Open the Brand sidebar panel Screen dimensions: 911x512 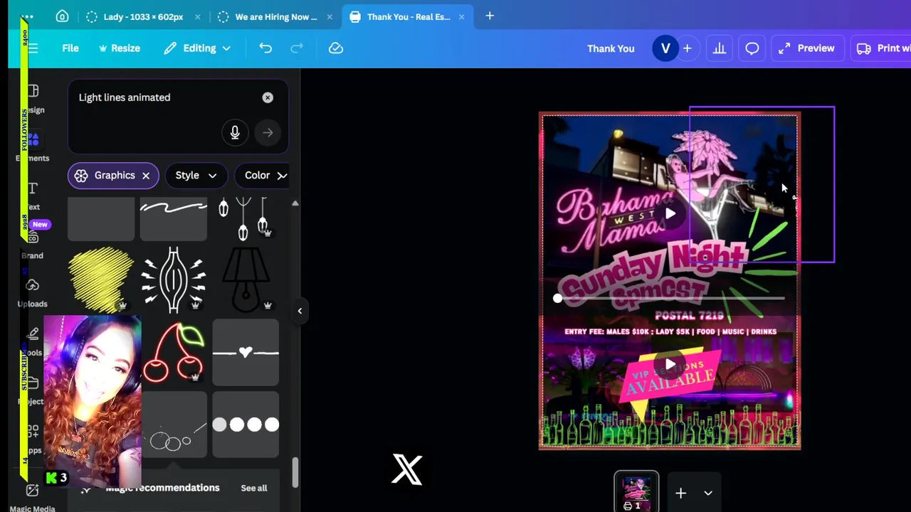coord(33,245)
